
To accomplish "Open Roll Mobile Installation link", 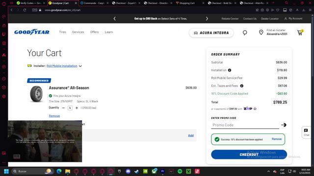I will (62, 66).
